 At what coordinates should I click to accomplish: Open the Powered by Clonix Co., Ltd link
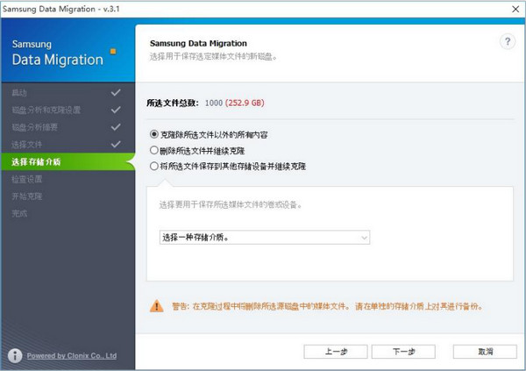[72, 355]
